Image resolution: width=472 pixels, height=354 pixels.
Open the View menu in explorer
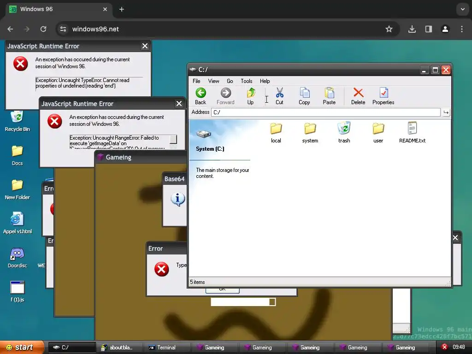pos(213,81)
